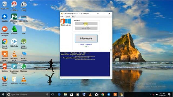Open the Start menu
This screenshot has width=173, height=97.
[x=3, y=95]
